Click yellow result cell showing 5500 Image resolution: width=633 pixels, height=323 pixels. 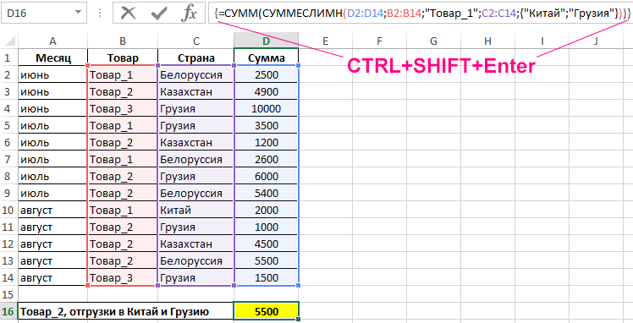coord(266,311)
